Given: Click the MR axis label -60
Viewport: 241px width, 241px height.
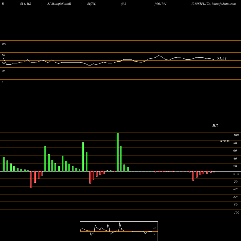Looking at the screenshot, I should click(x=235, y=197).
